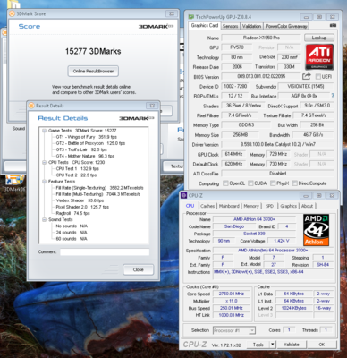Click the Bus Interface question mark icon
Viewport: 347px width, 358px height.
coord(333,96)
